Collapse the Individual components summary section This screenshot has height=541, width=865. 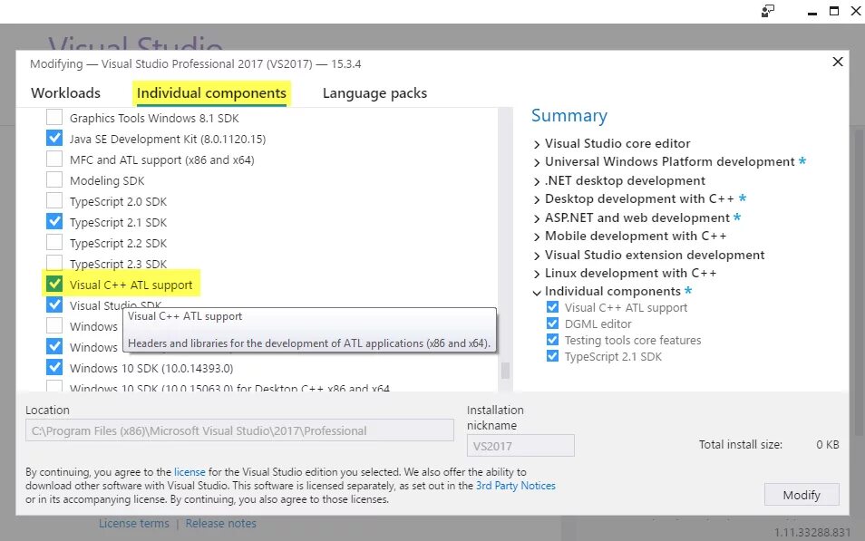tap(537, 293)
